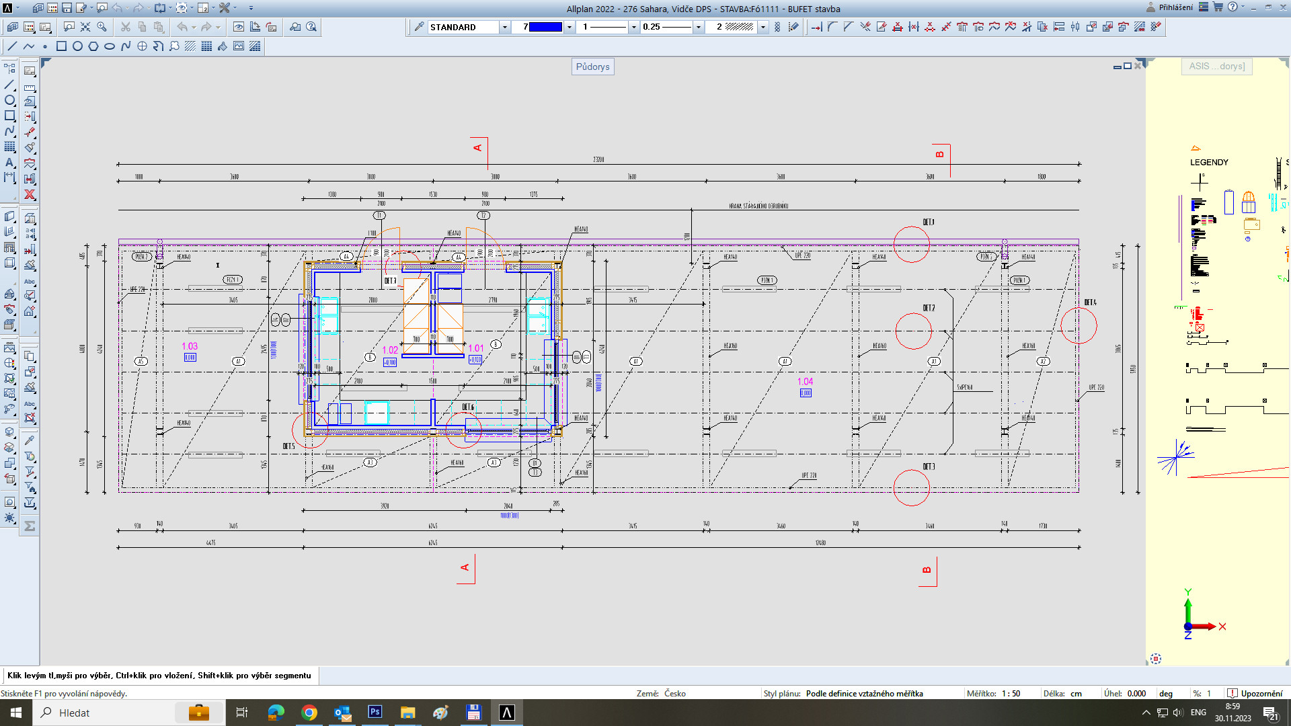
Task: Open the STANDARD style dropdown
Action: (x=504, y=27)
